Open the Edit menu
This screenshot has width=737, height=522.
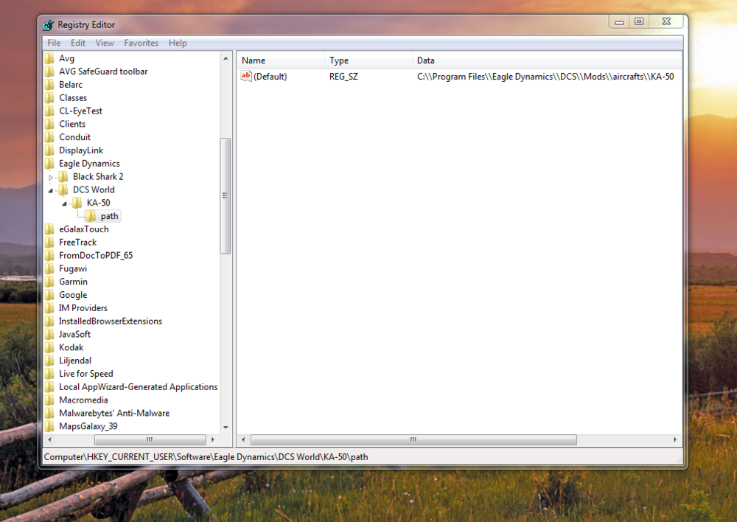[x=77, y=43]
